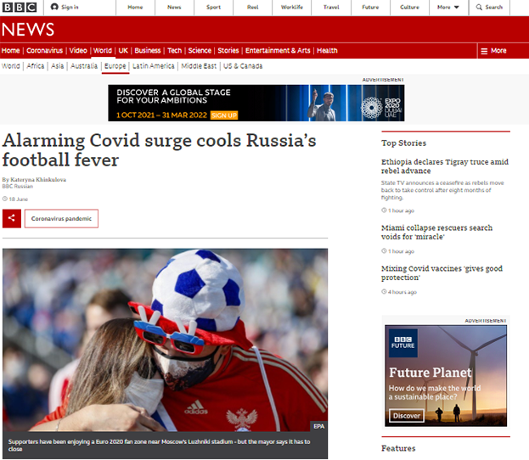This screenshot has height=460, width=529.
Task: Click the red share icon button
Action: pos(12,218)
